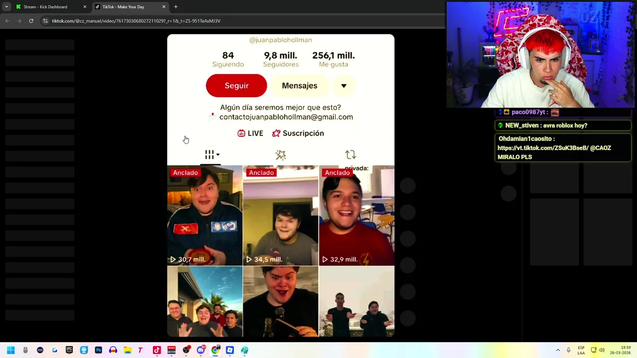Screen dimensions: 637x358
Task: Click NEW_stiven chat message
Action: tap(563, 126)
